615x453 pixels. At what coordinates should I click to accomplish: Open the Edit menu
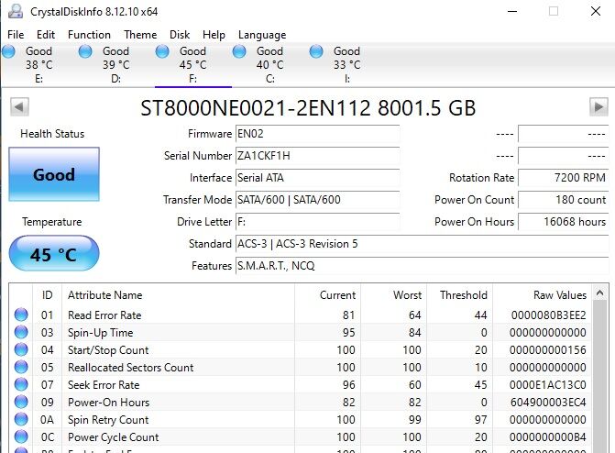pos(46,35)
